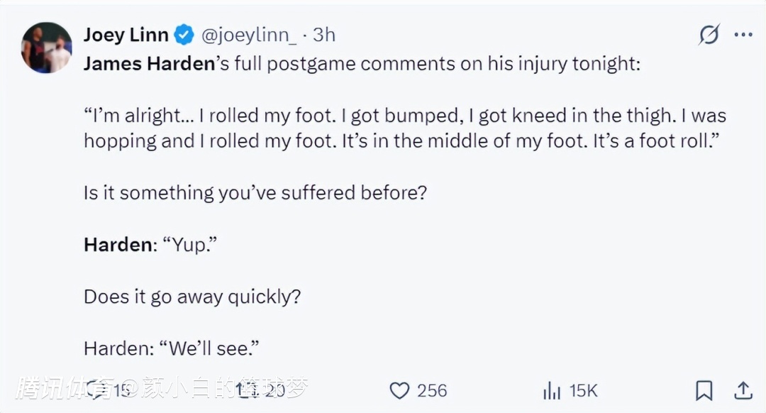
Task: Like the post with heart icon
Action: [x=400, y=390]
